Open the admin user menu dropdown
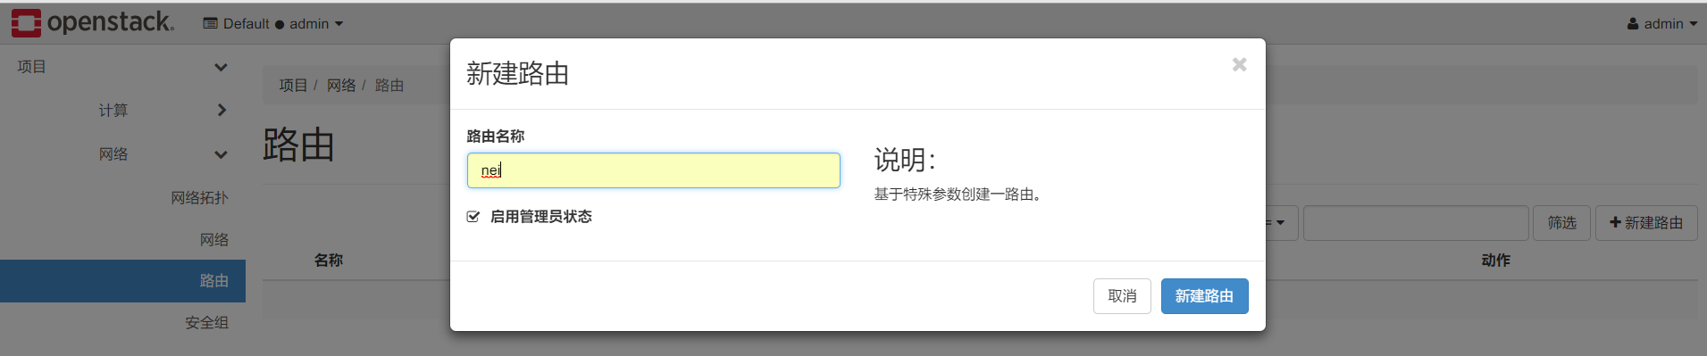Viewport: 1707px width, 356px height. click(1662, 24)
